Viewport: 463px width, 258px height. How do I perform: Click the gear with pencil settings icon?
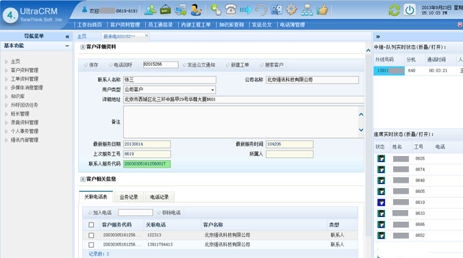click(292, 10)
